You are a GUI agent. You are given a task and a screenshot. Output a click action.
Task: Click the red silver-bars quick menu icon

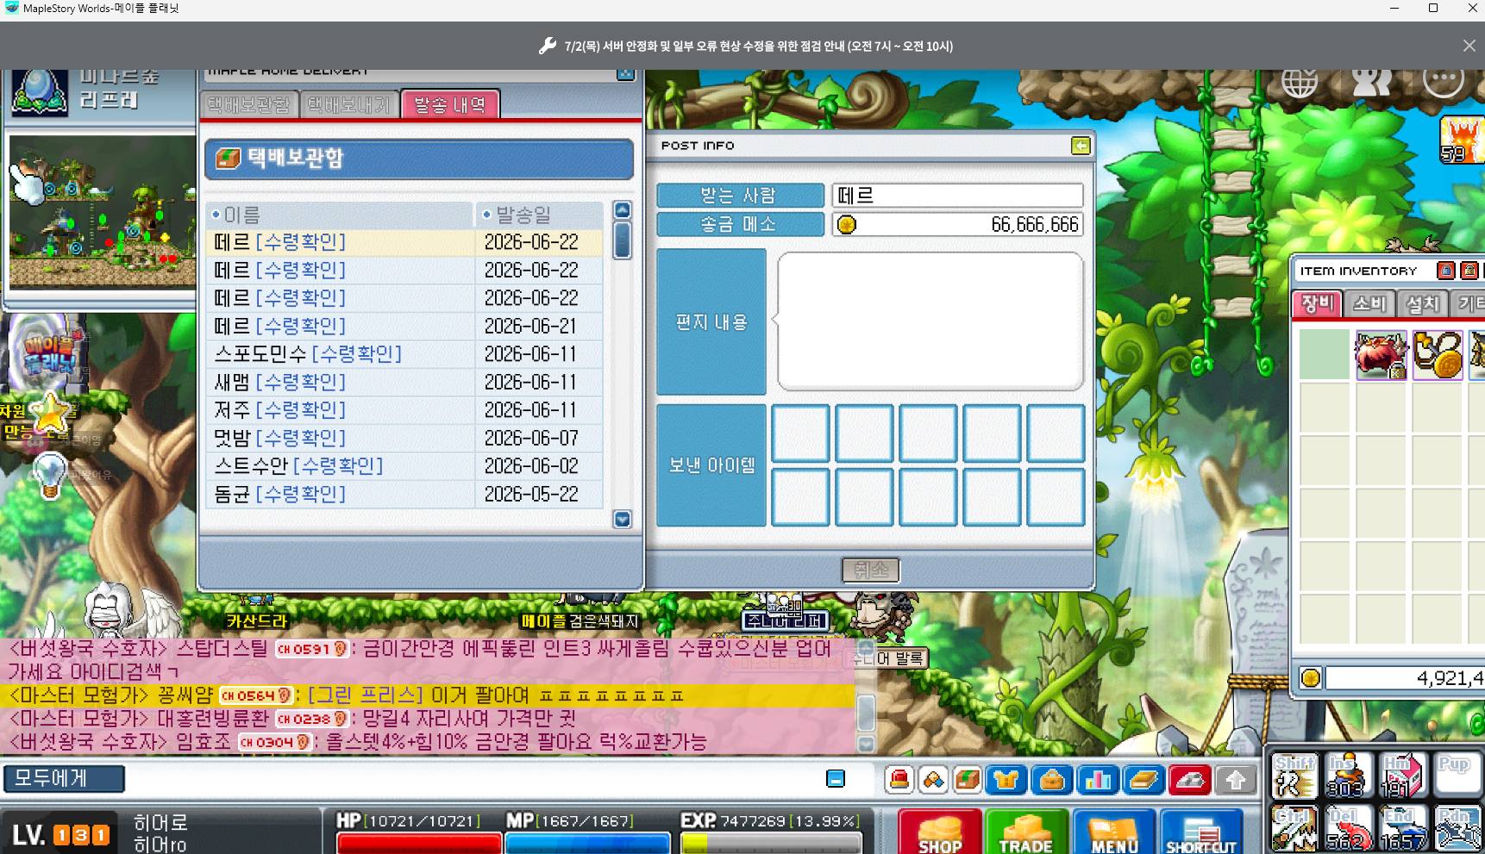click(1190, 781)
